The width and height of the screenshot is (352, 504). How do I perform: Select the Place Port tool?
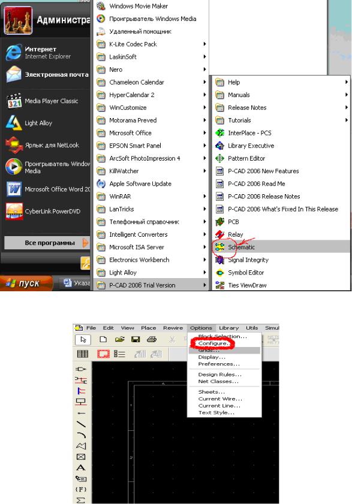click(81, 402)
